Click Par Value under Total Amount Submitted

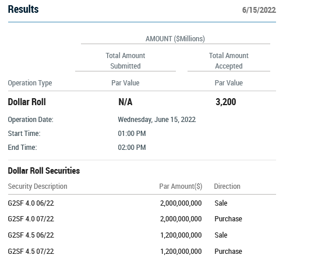click(125, 83)
